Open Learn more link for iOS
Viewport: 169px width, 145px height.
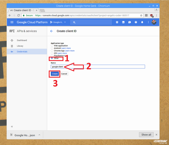(62, 53)
